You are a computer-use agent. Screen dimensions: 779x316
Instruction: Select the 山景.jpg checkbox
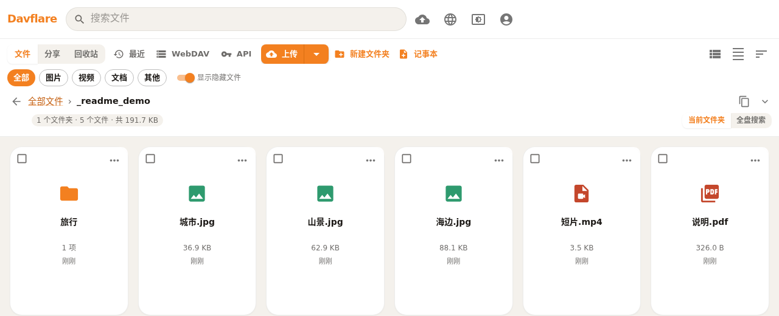(x=278, y=159)
